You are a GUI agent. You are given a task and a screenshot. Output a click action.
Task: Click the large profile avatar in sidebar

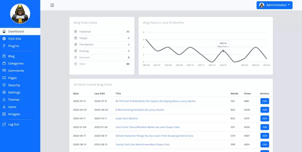pos(20,14)
